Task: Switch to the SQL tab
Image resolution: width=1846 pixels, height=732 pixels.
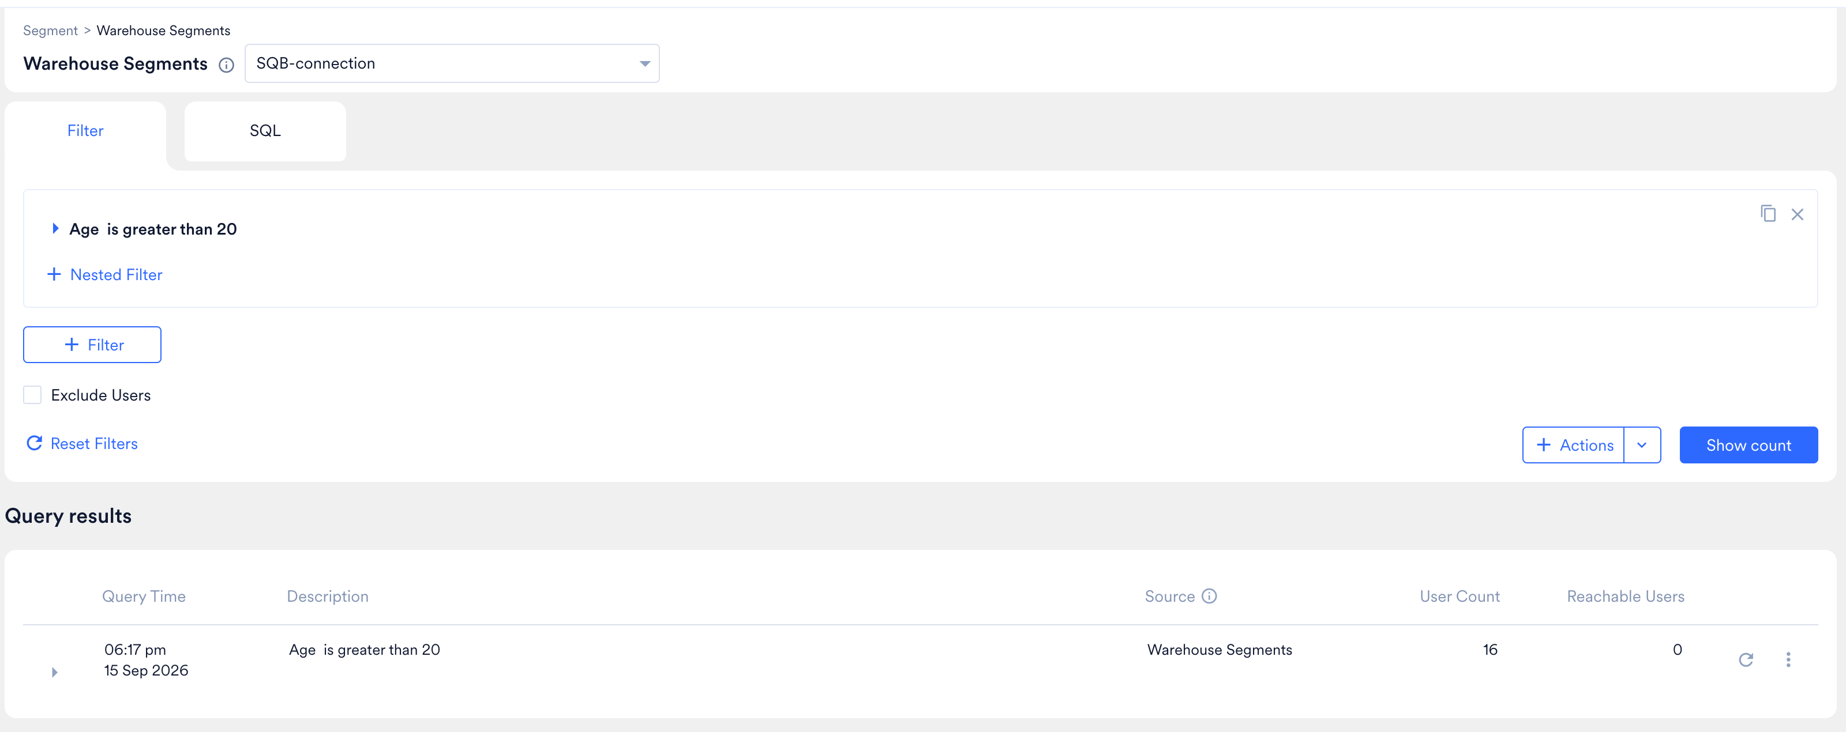Action: click(x=265, y=131)
